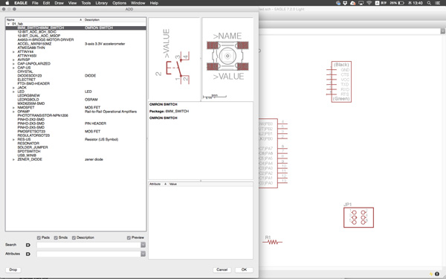
Task: Open the Window menu
Action: (x=138, y=3)
